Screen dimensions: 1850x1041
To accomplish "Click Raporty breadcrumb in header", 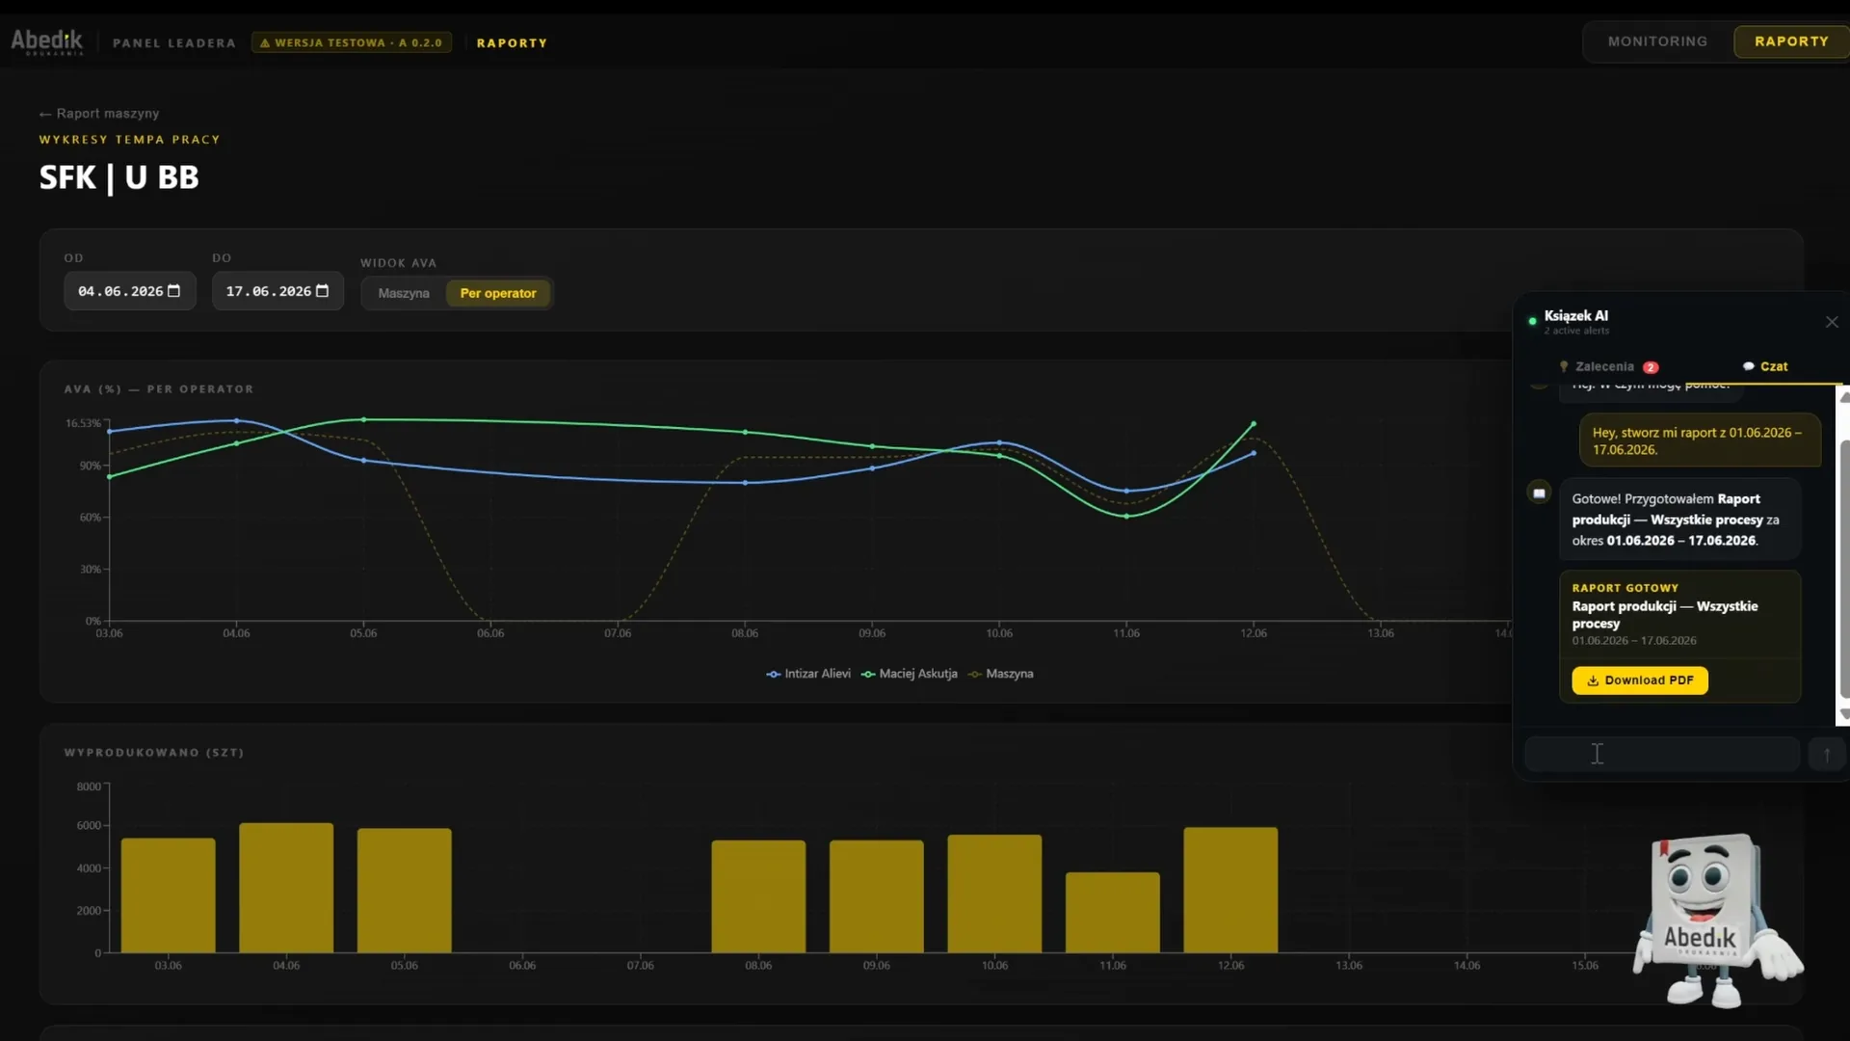I will (512, 42).
